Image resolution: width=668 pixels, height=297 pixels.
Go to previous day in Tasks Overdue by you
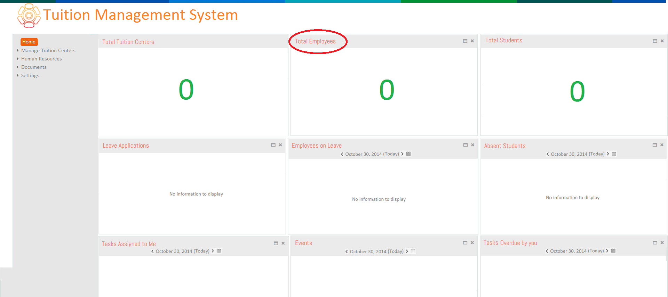pos(547,251)
